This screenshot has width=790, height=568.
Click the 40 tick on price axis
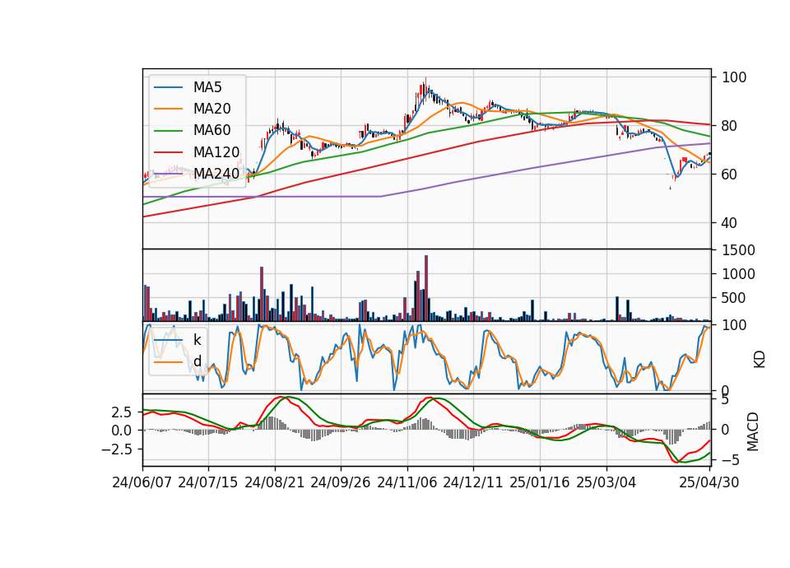729,223
